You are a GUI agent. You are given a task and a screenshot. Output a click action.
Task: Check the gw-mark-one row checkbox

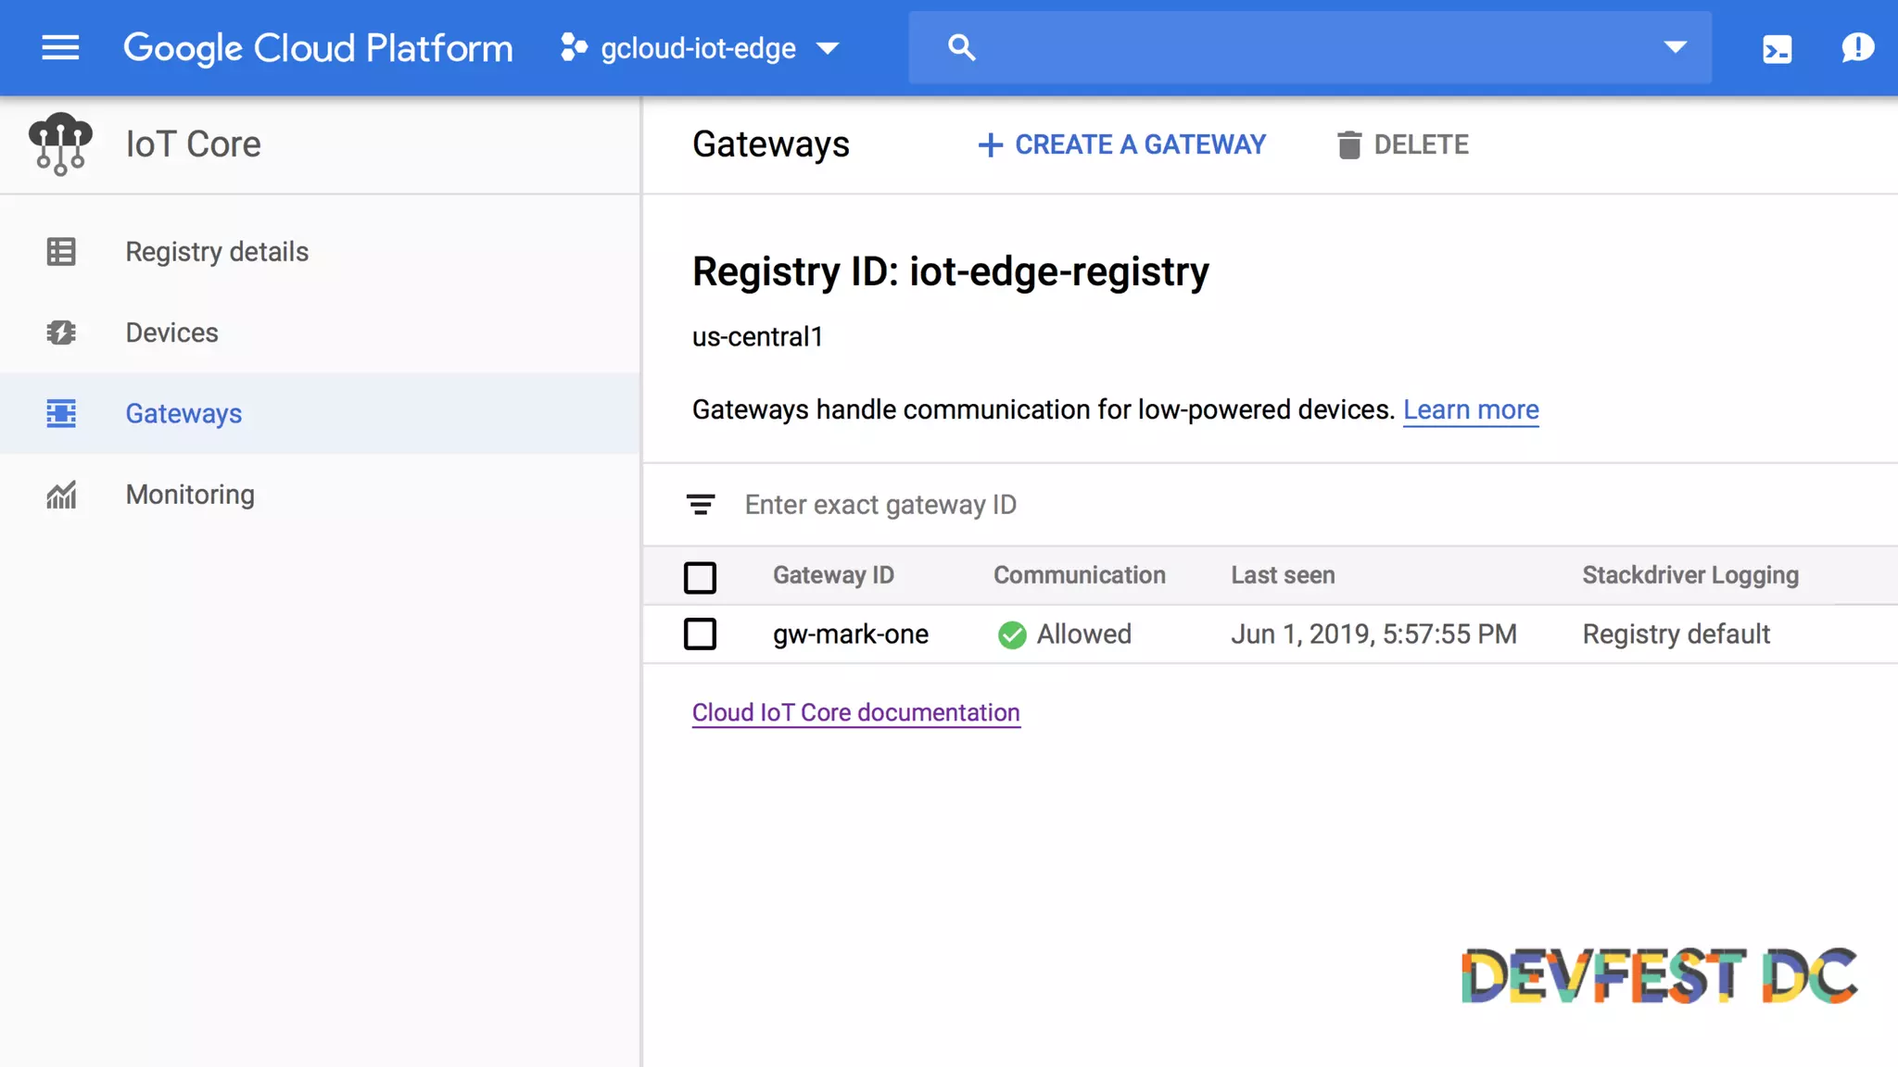[x=700, y=634]
